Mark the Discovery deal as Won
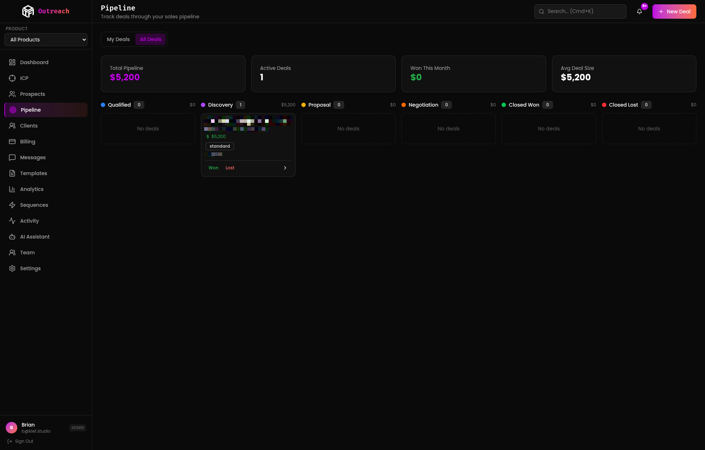705x450 pixels. coord(213,168)
